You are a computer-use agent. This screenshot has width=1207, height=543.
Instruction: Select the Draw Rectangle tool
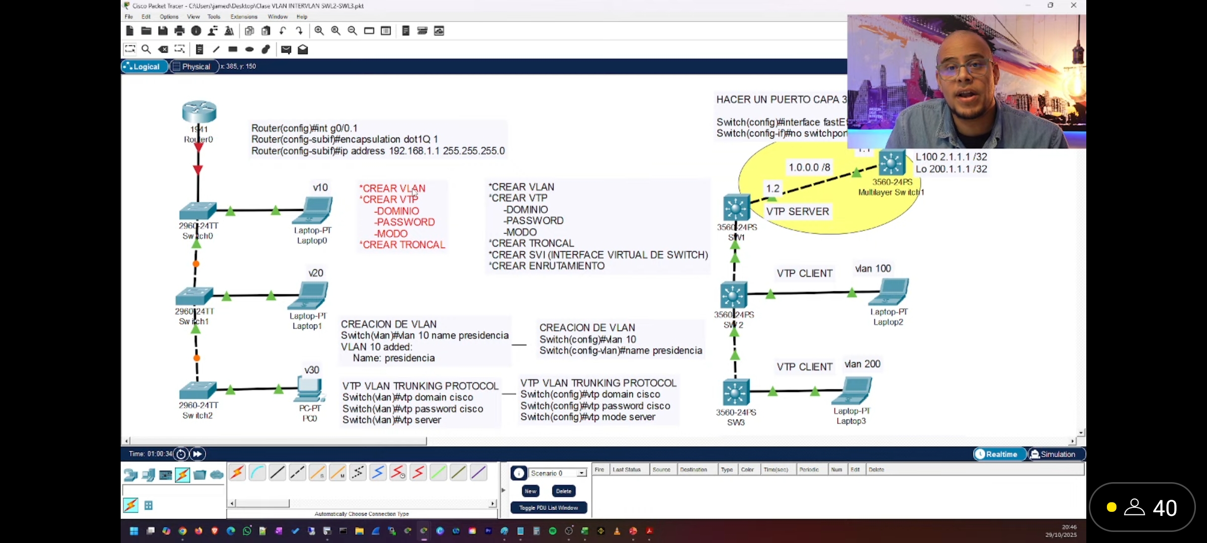[233, 49]
